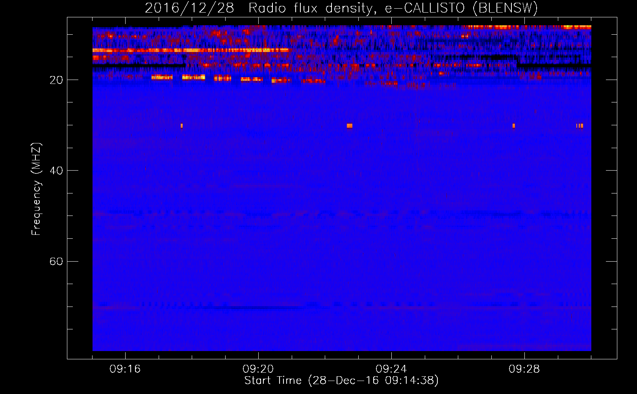Click the 09:16 time tick label
Image resolution: width=637 pixels, height=394 pixels.
pos(125,369)
